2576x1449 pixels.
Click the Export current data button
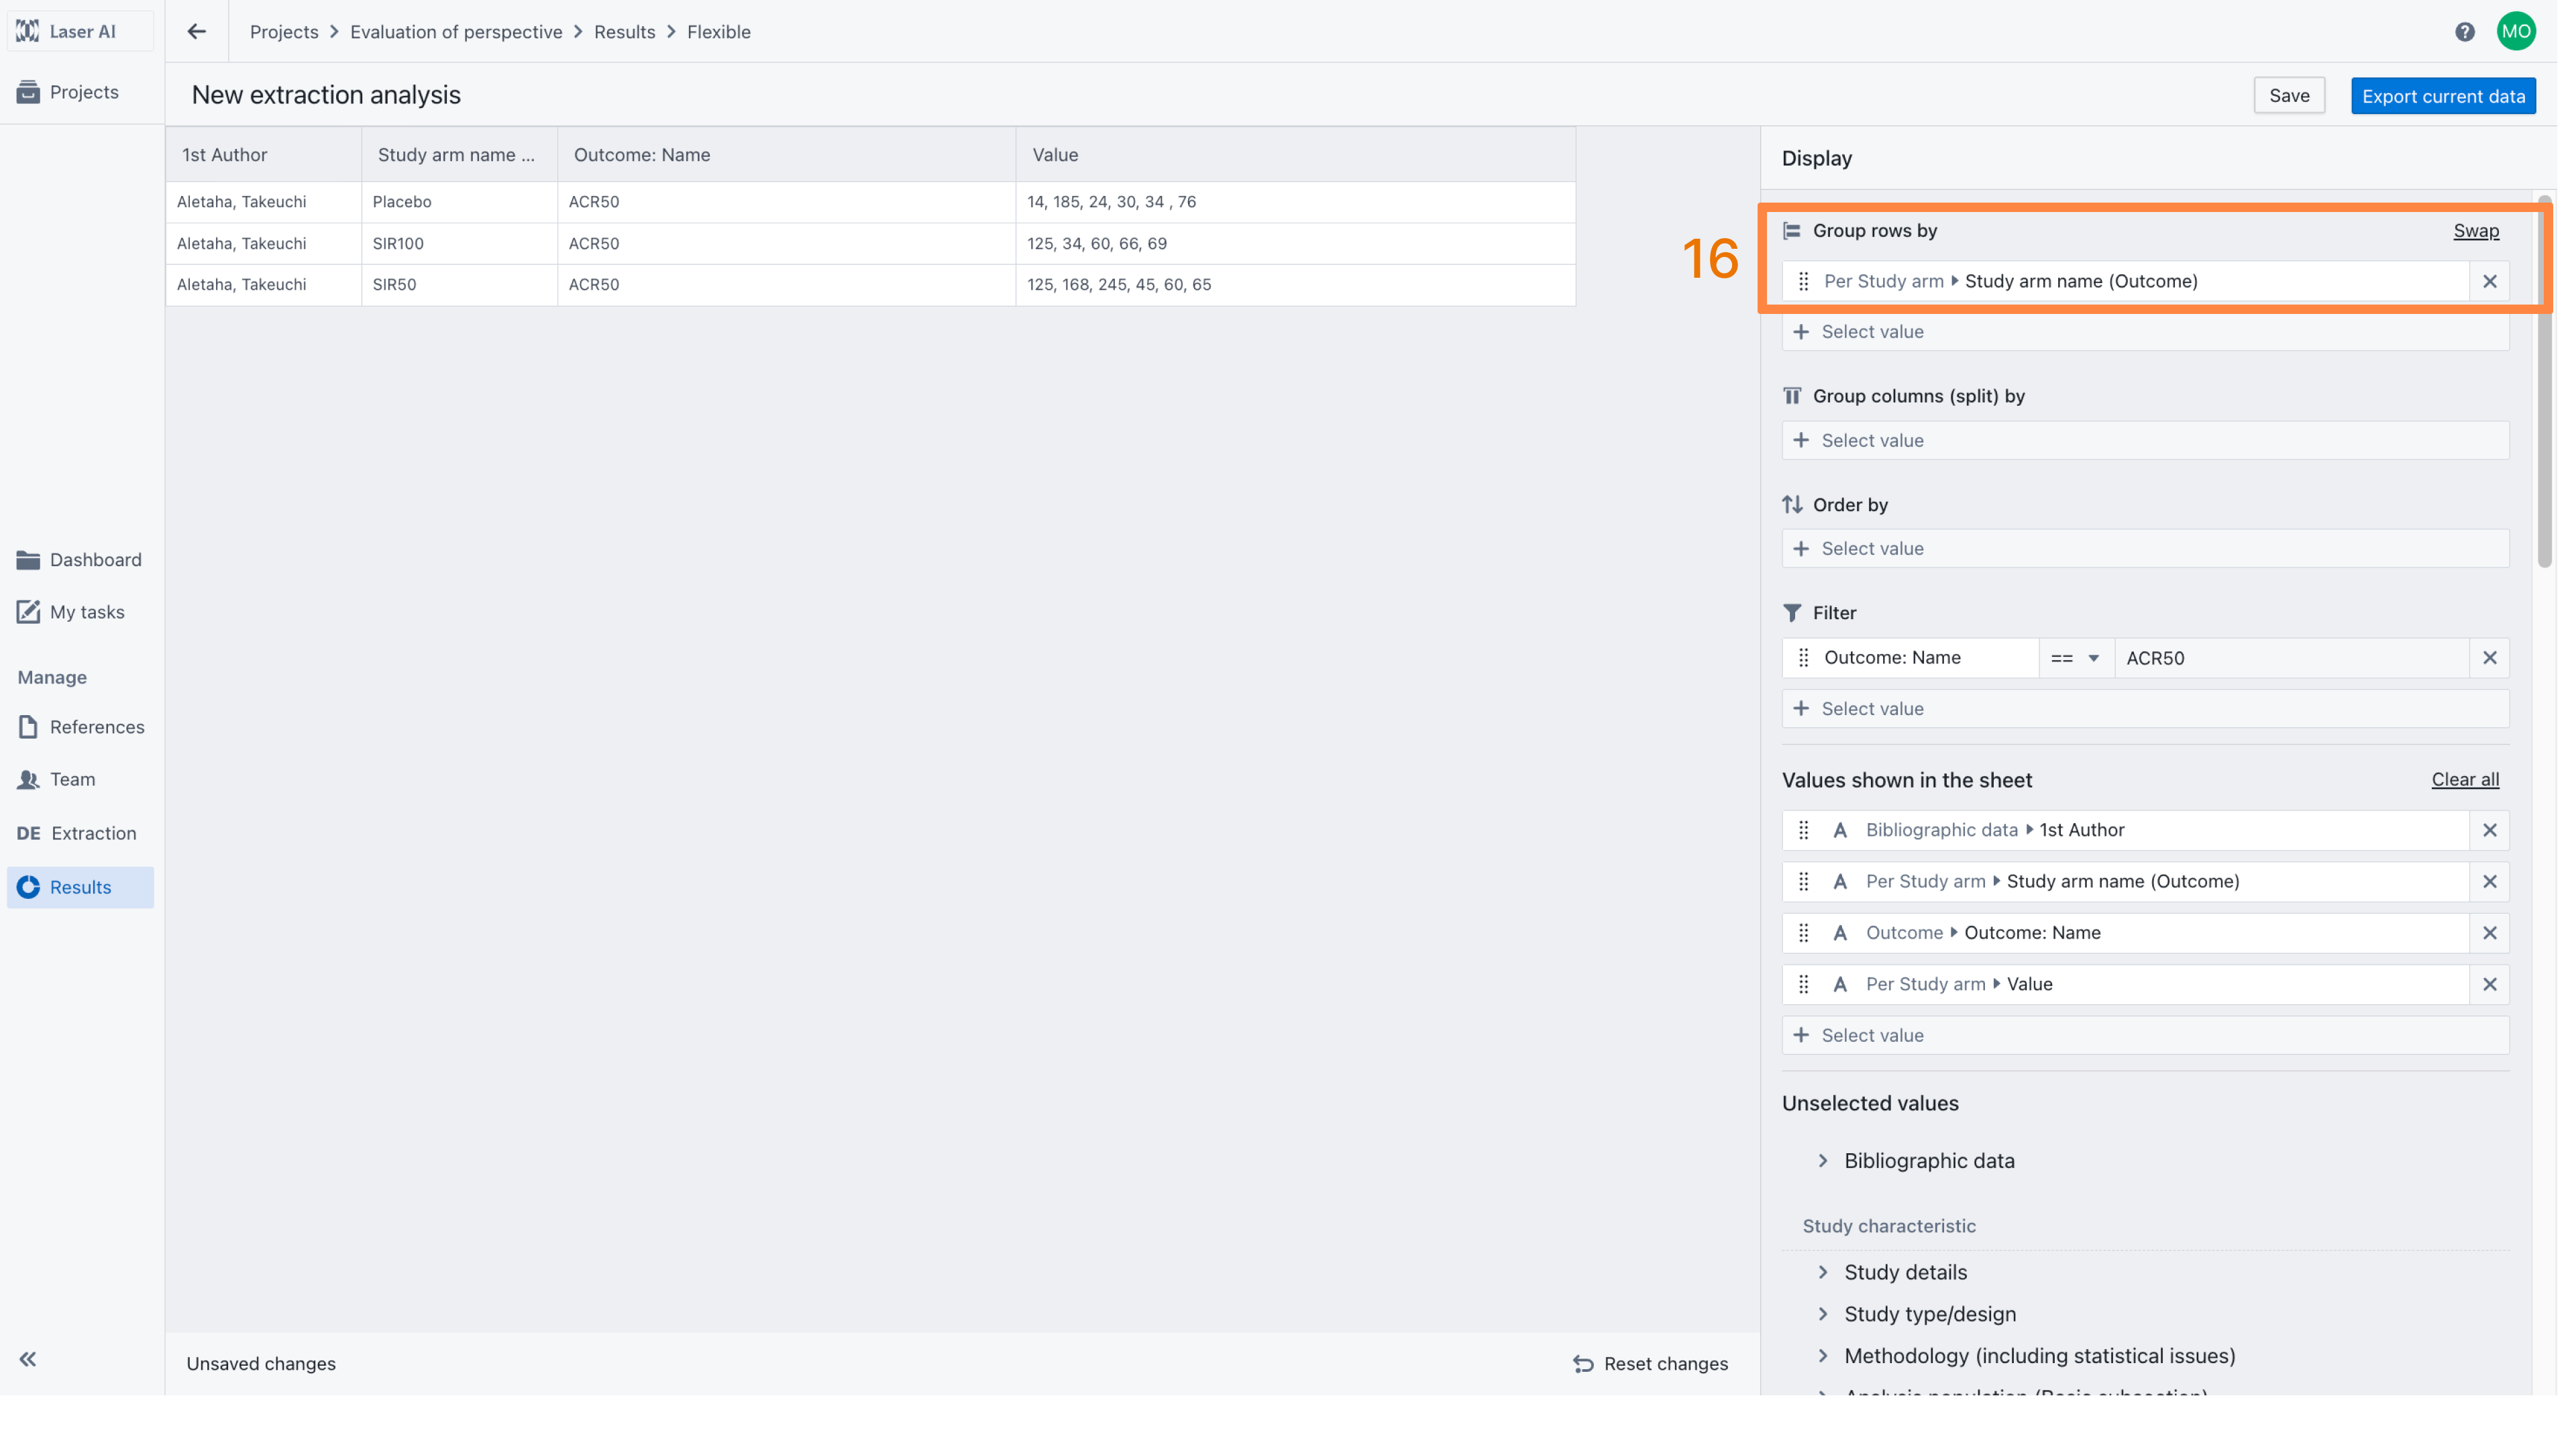coord(2443,96)
